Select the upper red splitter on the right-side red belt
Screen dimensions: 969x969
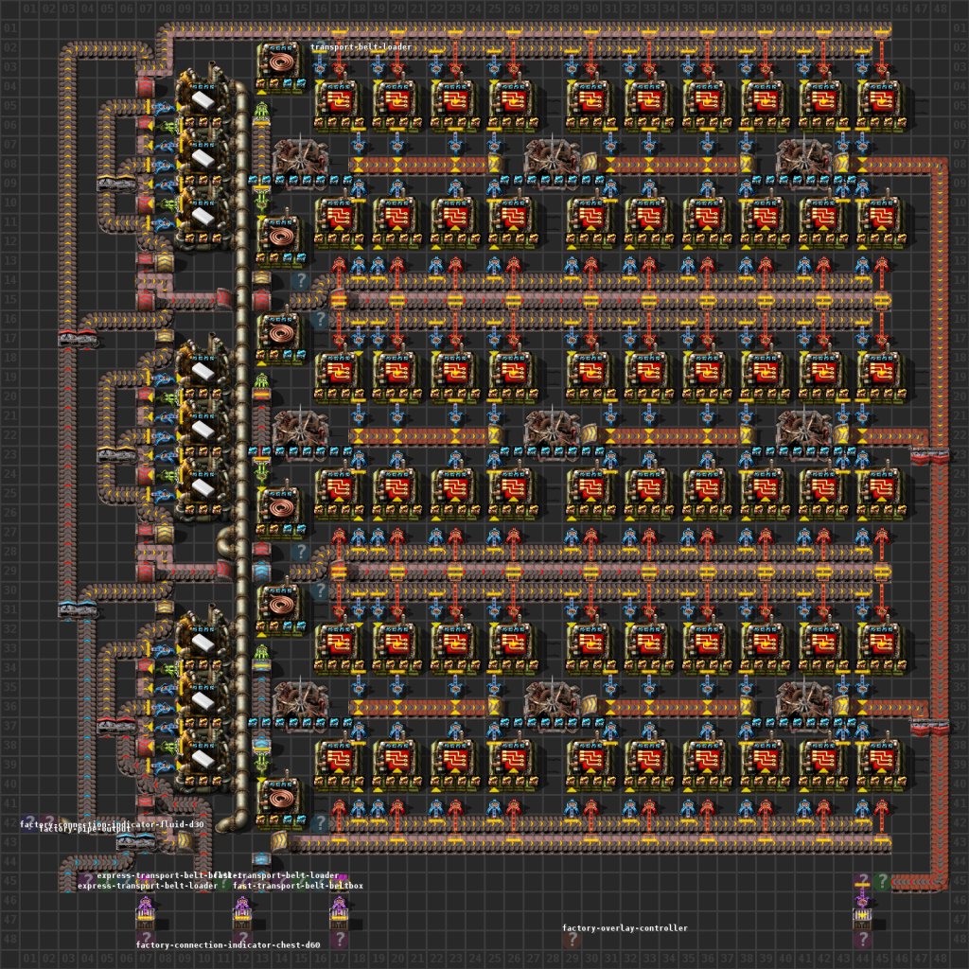pos(929,456)
